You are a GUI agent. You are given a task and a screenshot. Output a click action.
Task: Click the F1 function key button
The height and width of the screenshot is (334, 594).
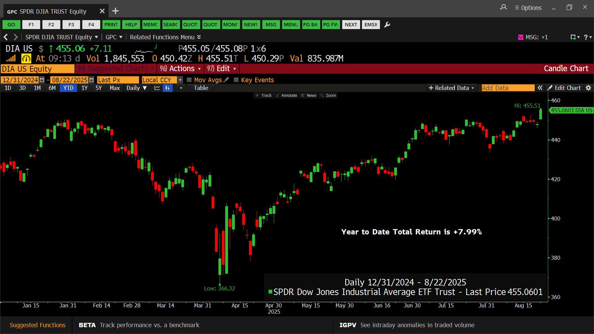click(31, 25)
